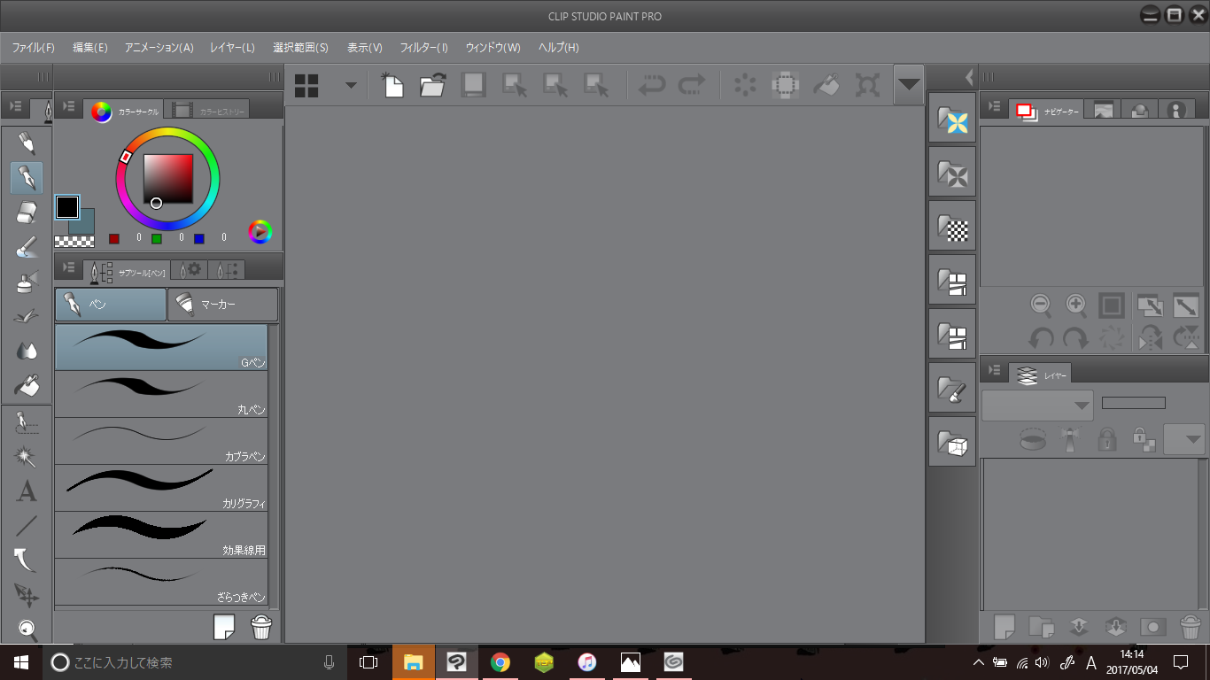Image resolution: width=1210 pixels, height=680 pixels.
Task: Switch to the sub view tab beside Navigator
Action: click(1104, 110)
